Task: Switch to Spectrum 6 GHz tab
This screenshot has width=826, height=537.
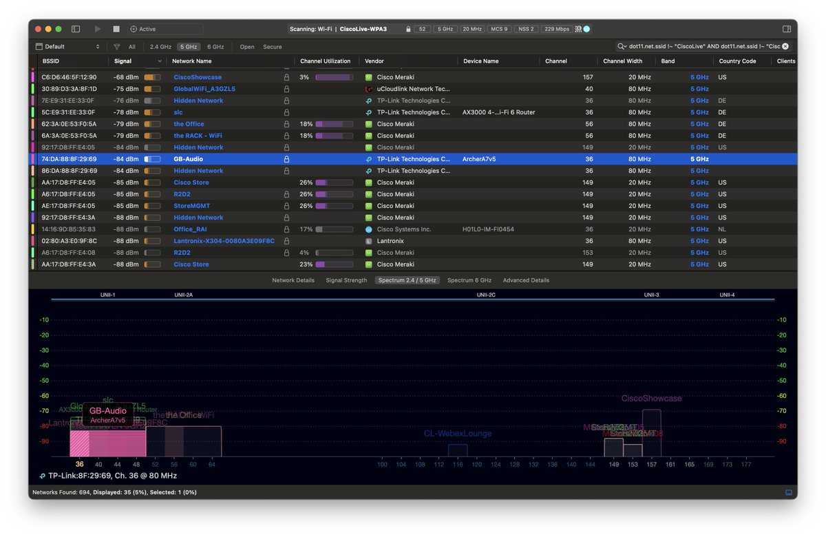Action: click(469, 280)
